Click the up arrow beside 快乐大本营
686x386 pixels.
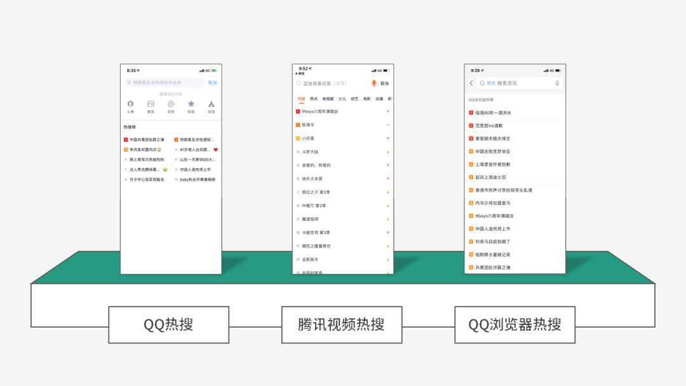click(x=388, y=179)
